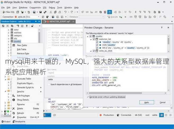Click the Show Details info icon
The height and width of the screenshot is (129, 174).
[14, 100]
